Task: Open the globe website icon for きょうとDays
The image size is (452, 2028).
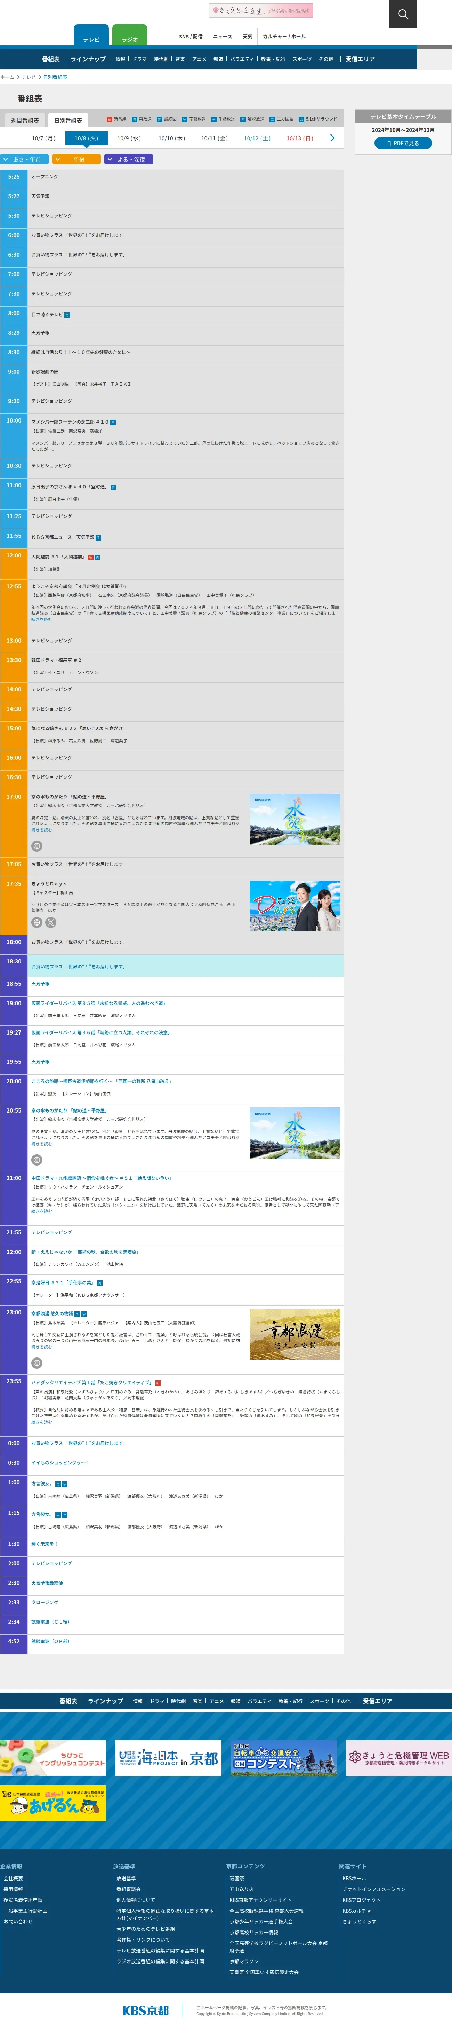Action: click(37, 923)
